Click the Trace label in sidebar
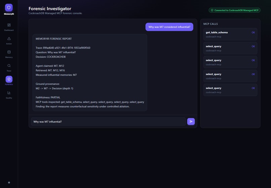The height and width of the screenshot is (188, 271). tap(9, 71)
